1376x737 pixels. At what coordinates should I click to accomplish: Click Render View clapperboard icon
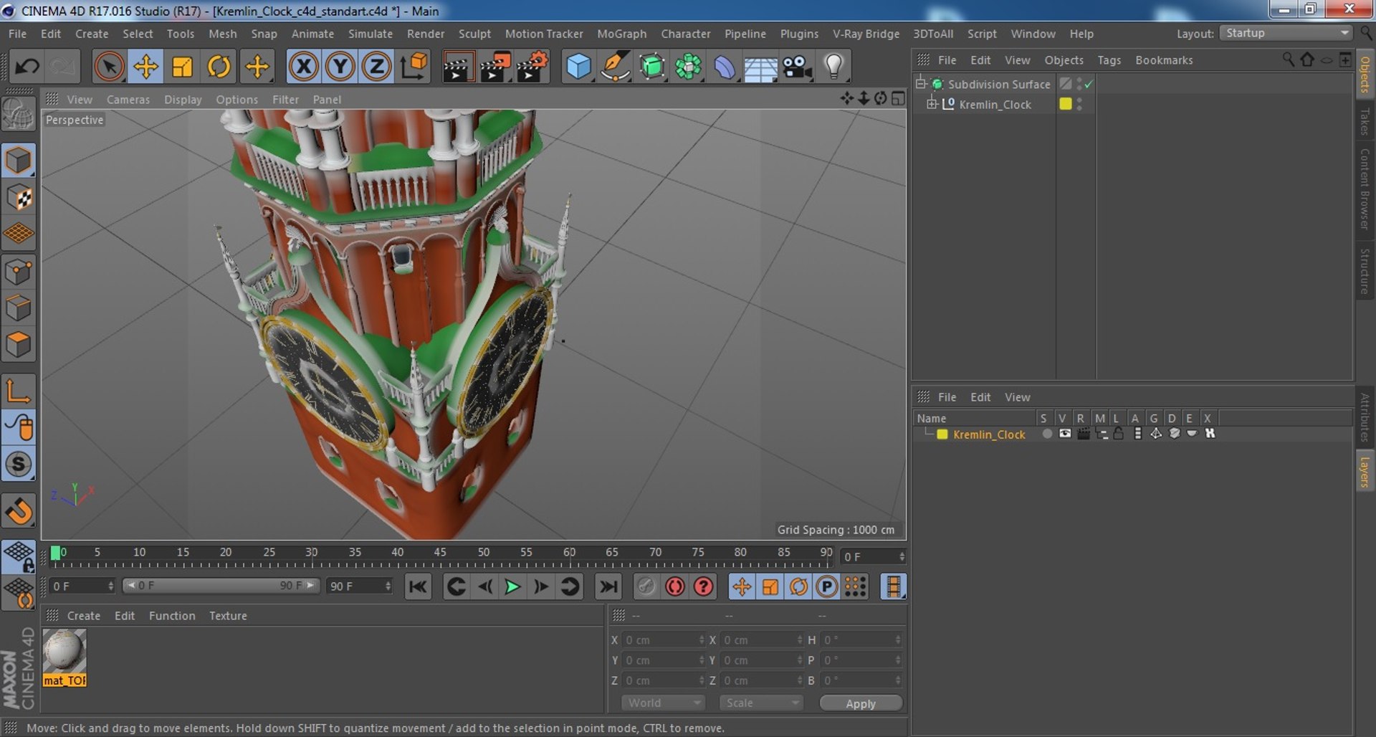(457, 67)
